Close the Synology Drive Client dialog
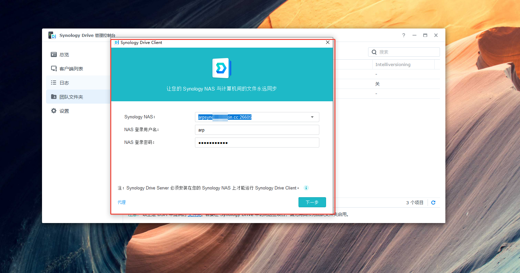The height and width of the screenshot is (273, 520). [328, 43]
